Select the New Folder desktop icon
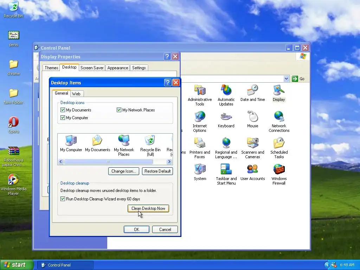Image resolution: width=360 pixels, height=270 pixels. (x=14, y=96)
